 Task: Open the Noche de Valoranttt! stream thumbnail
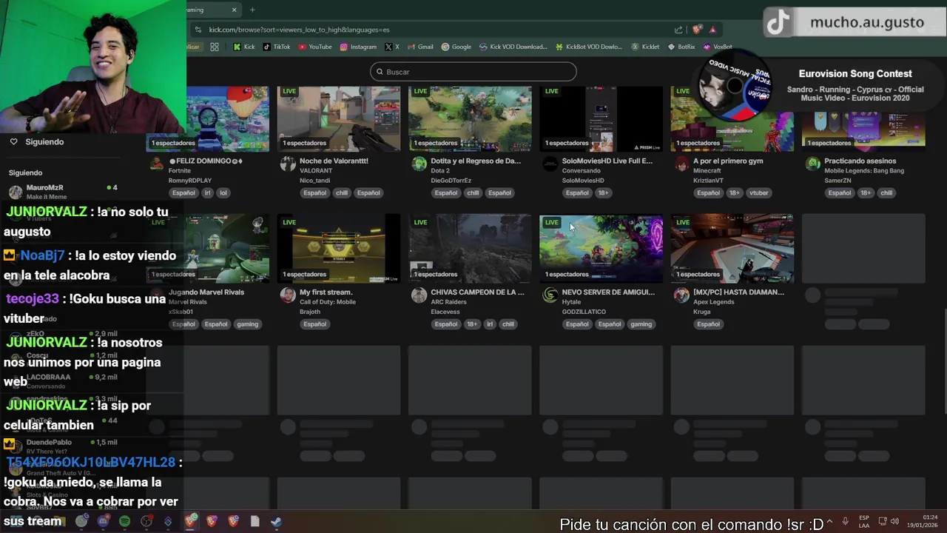(x=339, y=118)
